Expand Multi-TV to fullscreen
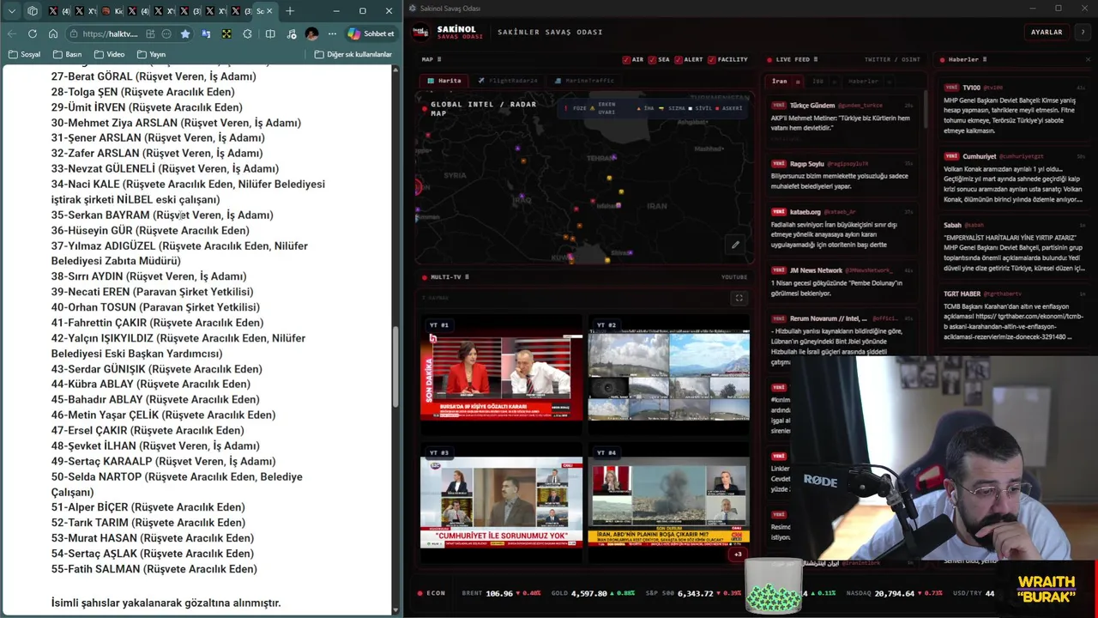 739,298
